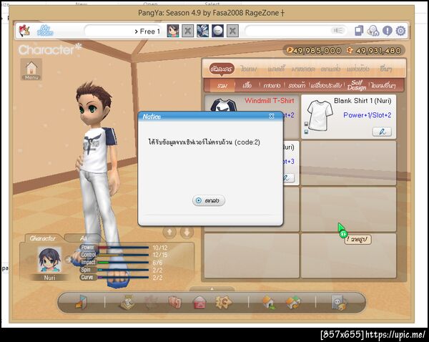
Task: Select the Nuri character portrait in top bar
Action: (172, 31)
